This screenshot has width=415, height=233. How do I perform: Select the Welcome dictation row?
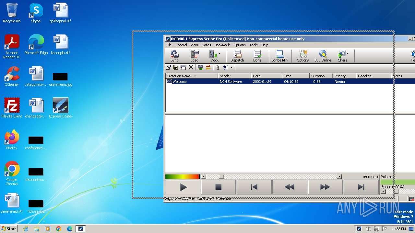tap(290, 82)
